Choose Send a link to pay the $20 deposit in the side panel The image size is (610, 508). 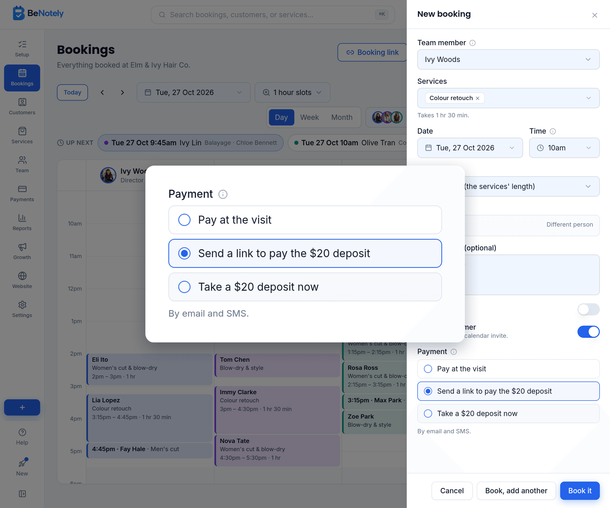[x=508, y=391]
